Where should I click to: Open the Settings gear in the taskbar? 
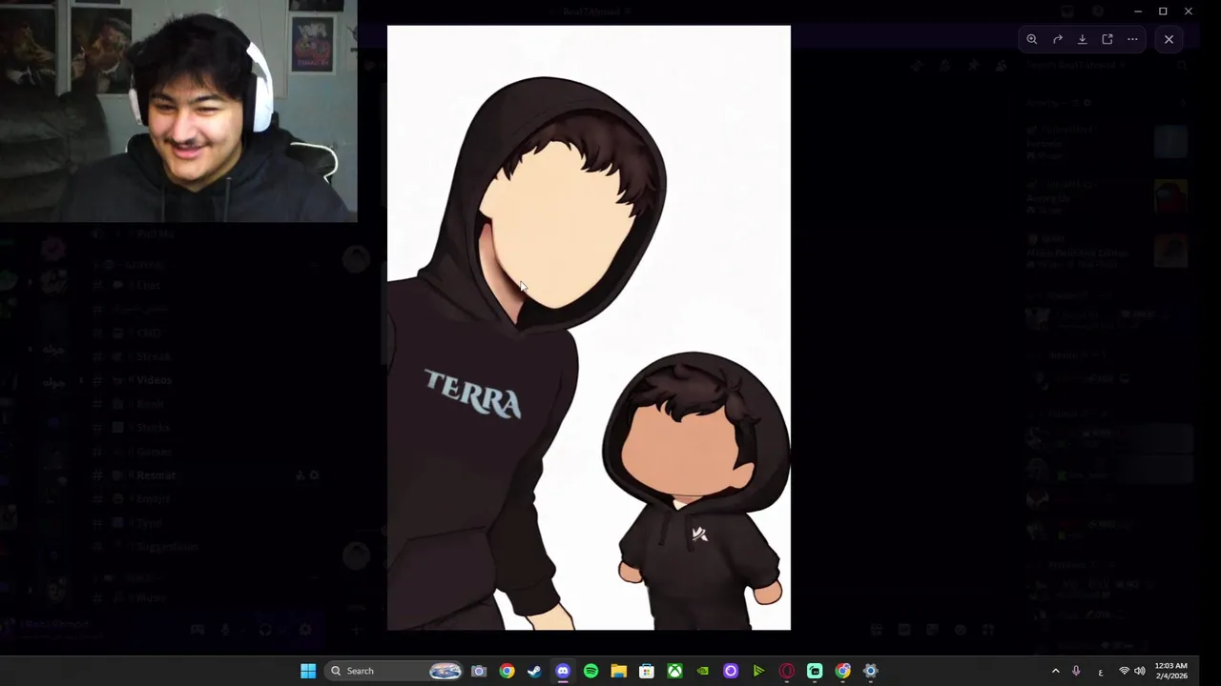point(870,671)
